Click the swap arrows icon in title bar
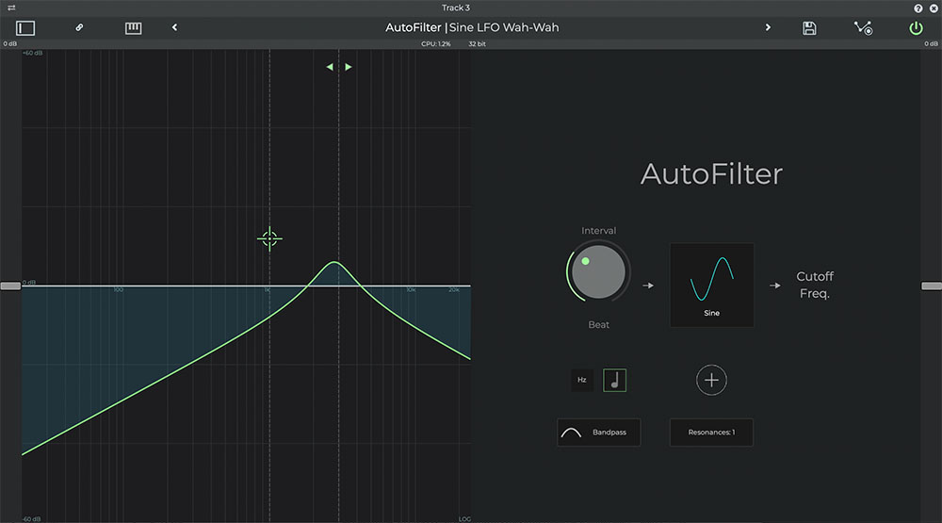This screenshot has height=523, width=942. pyautogui.click(x=11, y=8)
